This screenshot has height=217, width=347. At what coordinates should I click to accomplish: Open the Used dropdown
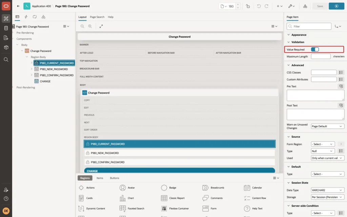point(327,158)
